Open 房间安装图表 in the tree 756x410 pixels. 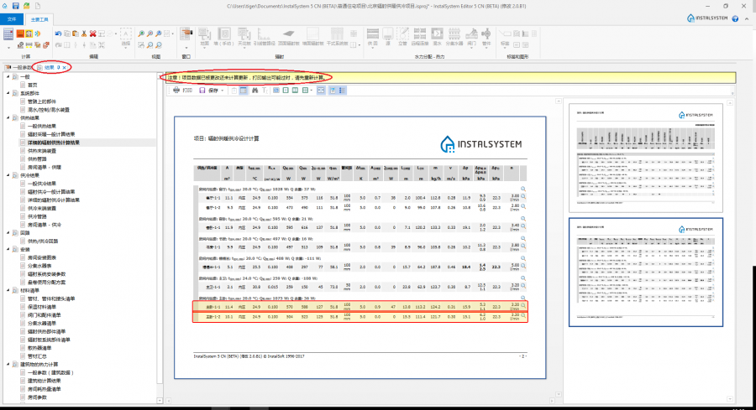coord(41,257)
